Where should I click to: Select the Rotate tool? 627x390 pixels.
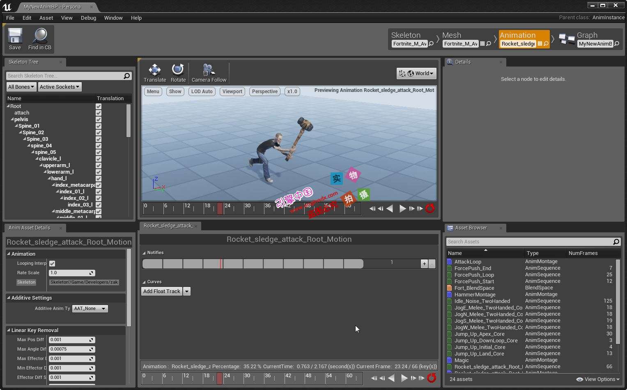[178, 73]
